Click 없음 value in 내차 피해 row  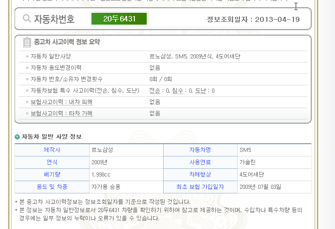point(154,102)
